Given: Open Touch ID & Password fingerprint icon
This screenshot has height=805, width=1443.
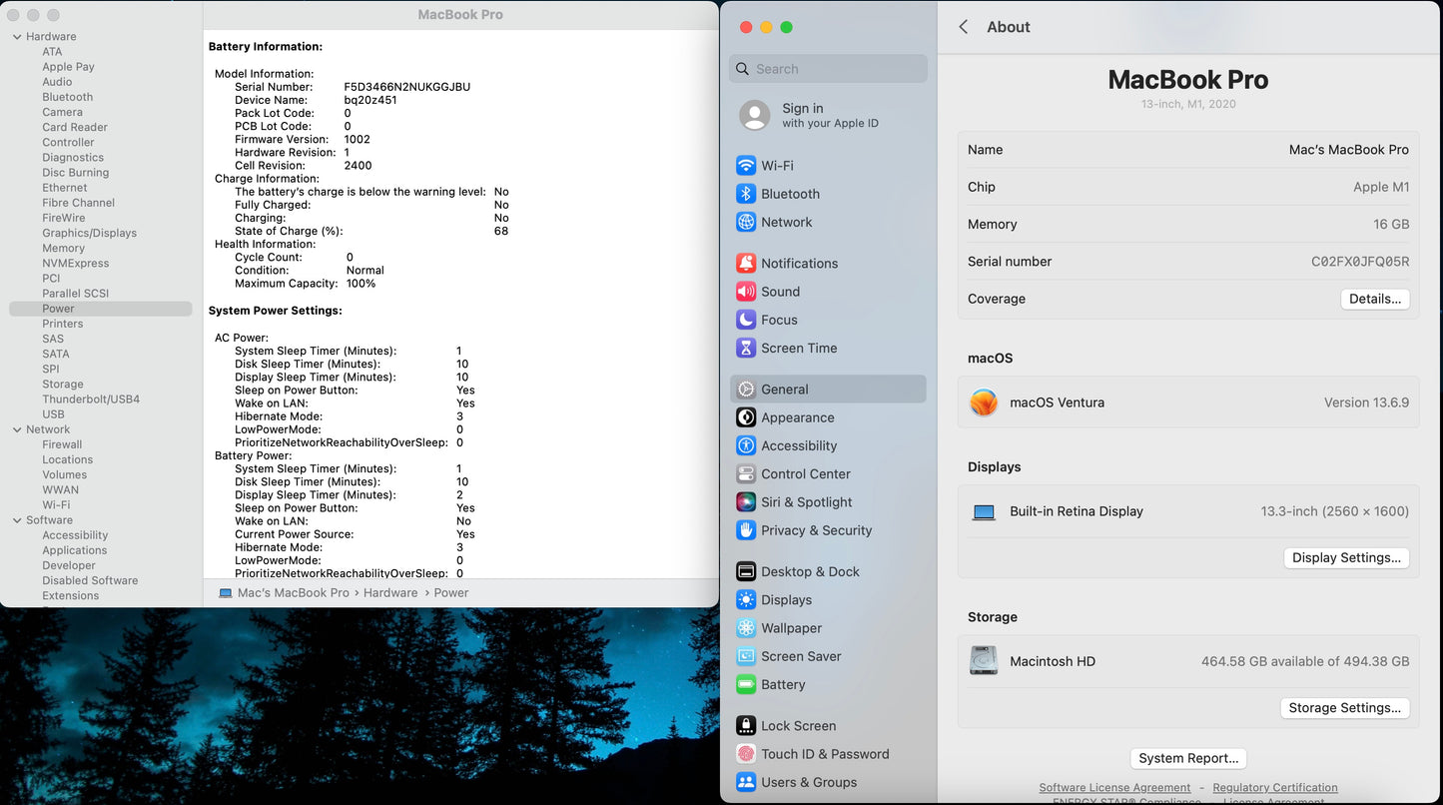Looking at the screenshot, I should pos(746,754).
